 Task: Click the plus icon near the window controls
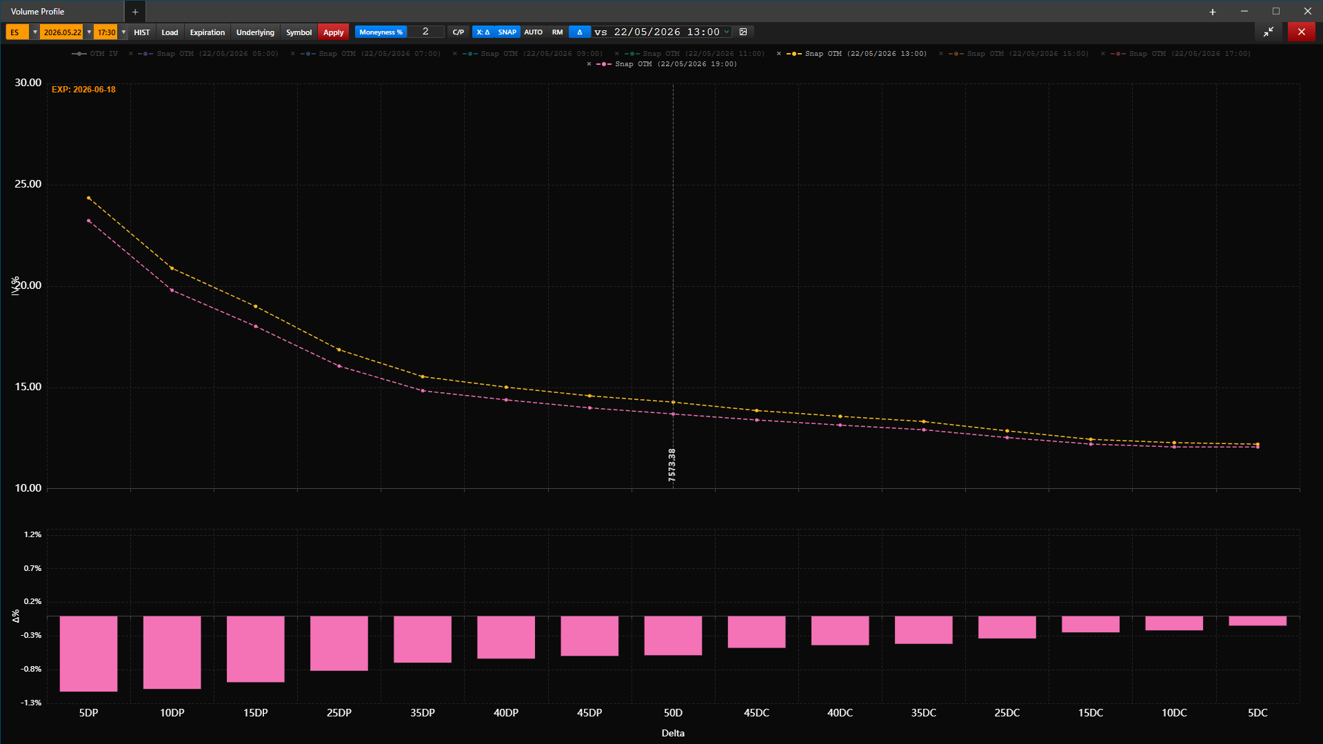pos(1213,12)
